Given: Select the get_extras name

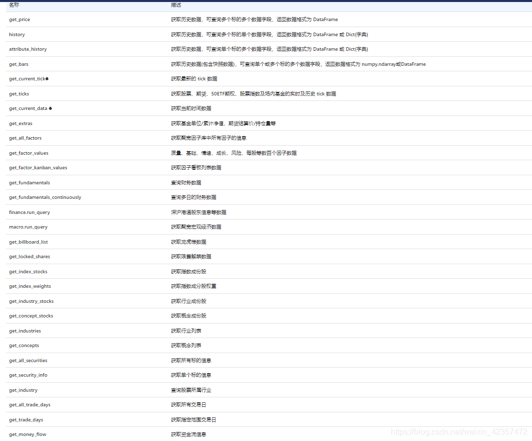Looking at the screenshot, I should coord(21,124).
